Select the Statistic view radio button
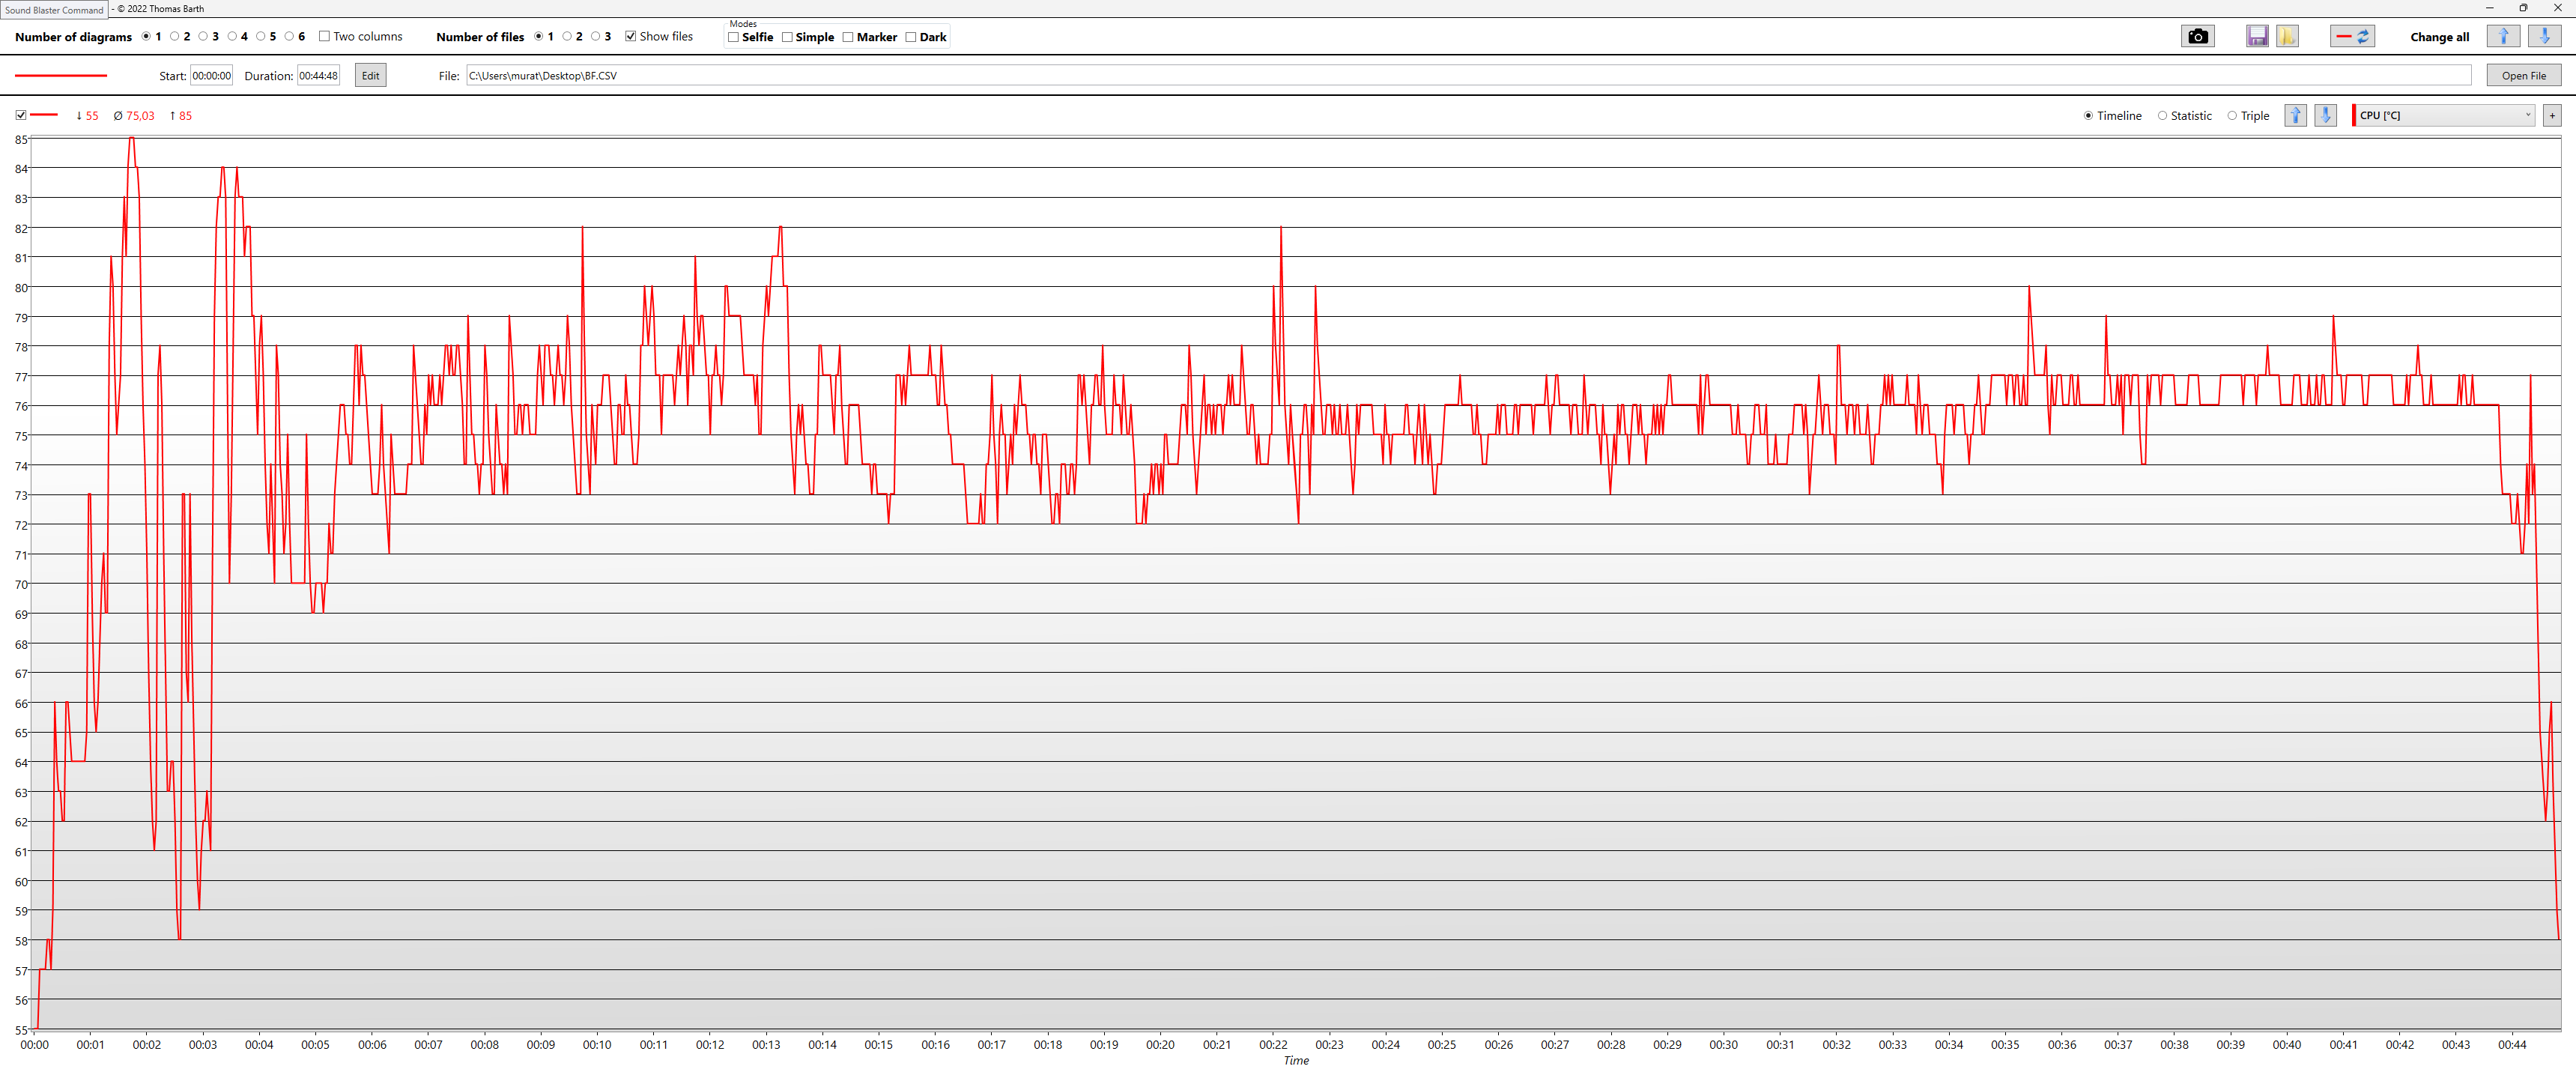The width and height of the screenshot is (2576, 1078). point(2162,116)
